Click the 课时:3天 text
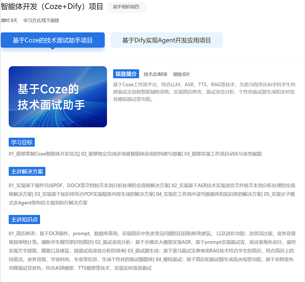Screen dimensions: 305x282 [9, 20]
